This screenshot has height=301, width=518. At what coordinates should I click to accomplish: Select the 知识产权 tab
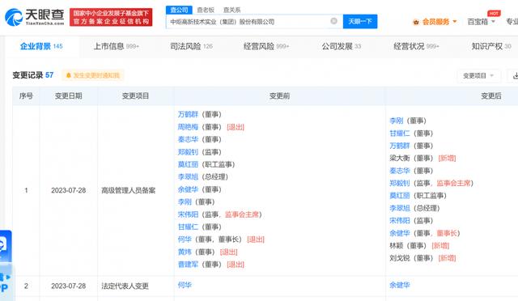[x=491, y=46]
